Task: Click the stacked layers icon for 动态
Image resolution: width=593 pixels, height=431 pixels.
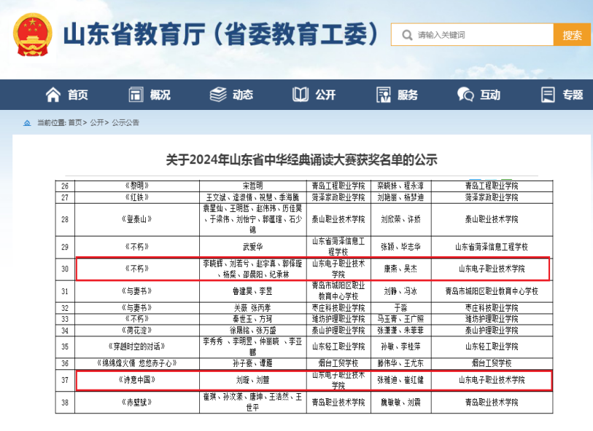Action: pyautogui.click(x=218, y=95)
